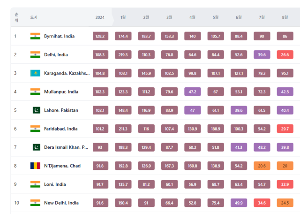Click the purple 47.2 cell for Mullanpur

(x=192, y=92)
